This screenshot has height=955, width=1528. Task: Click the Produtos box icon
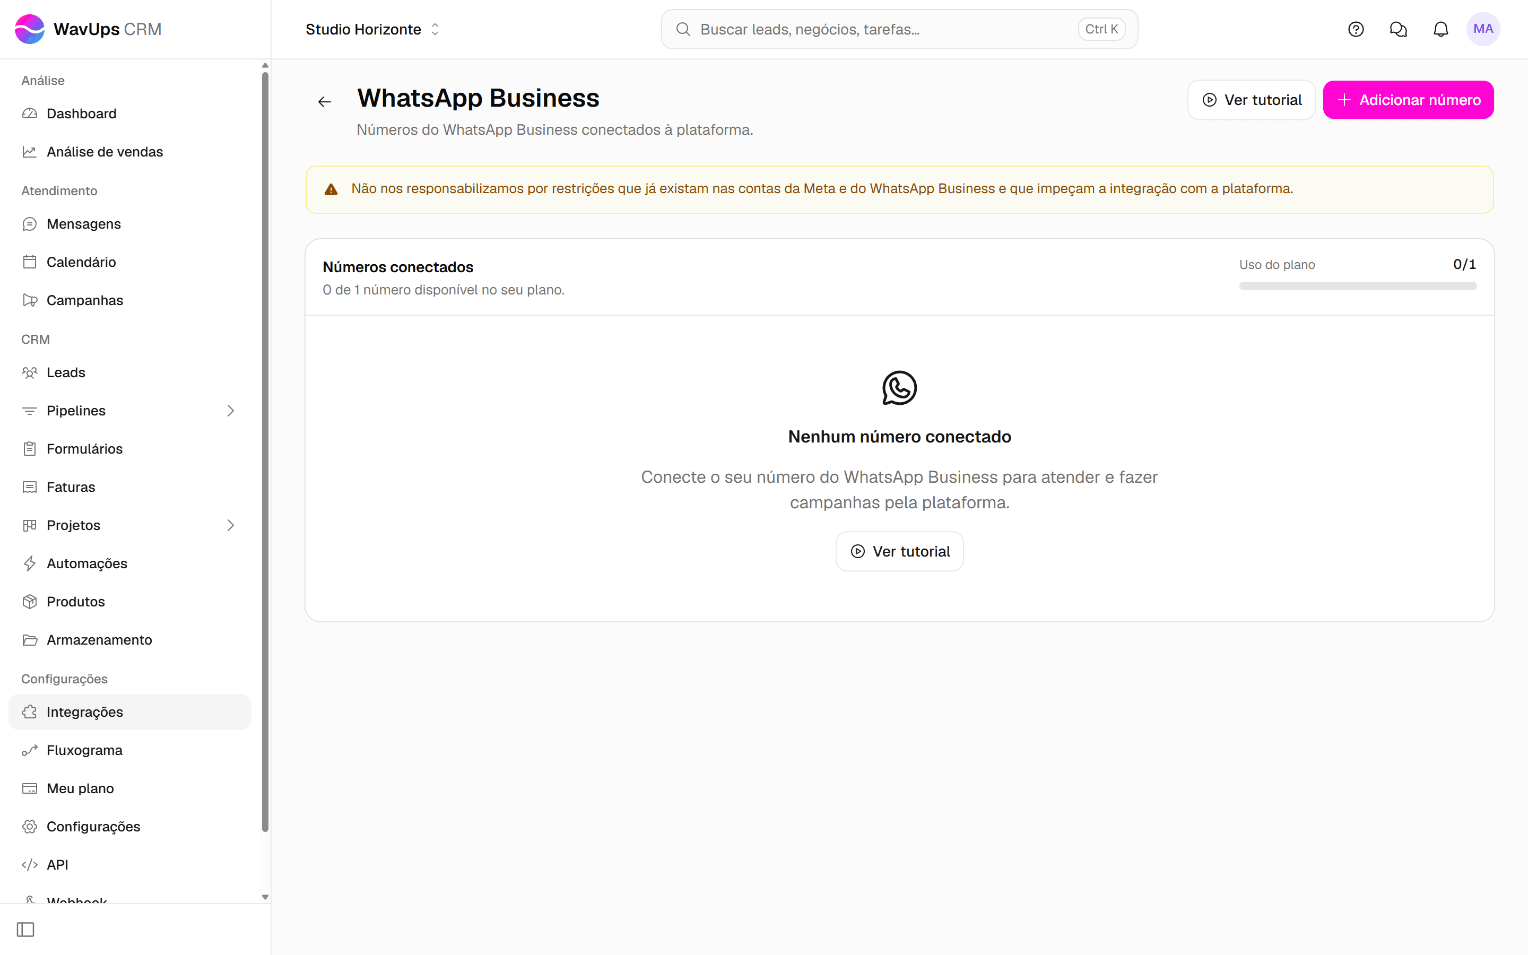30,602
